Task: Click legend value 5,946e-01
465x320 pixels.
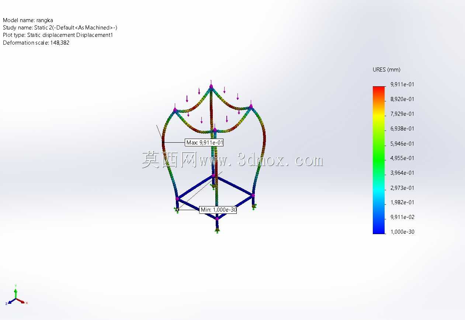Action: pyautogui.click(x=402, y=143)
